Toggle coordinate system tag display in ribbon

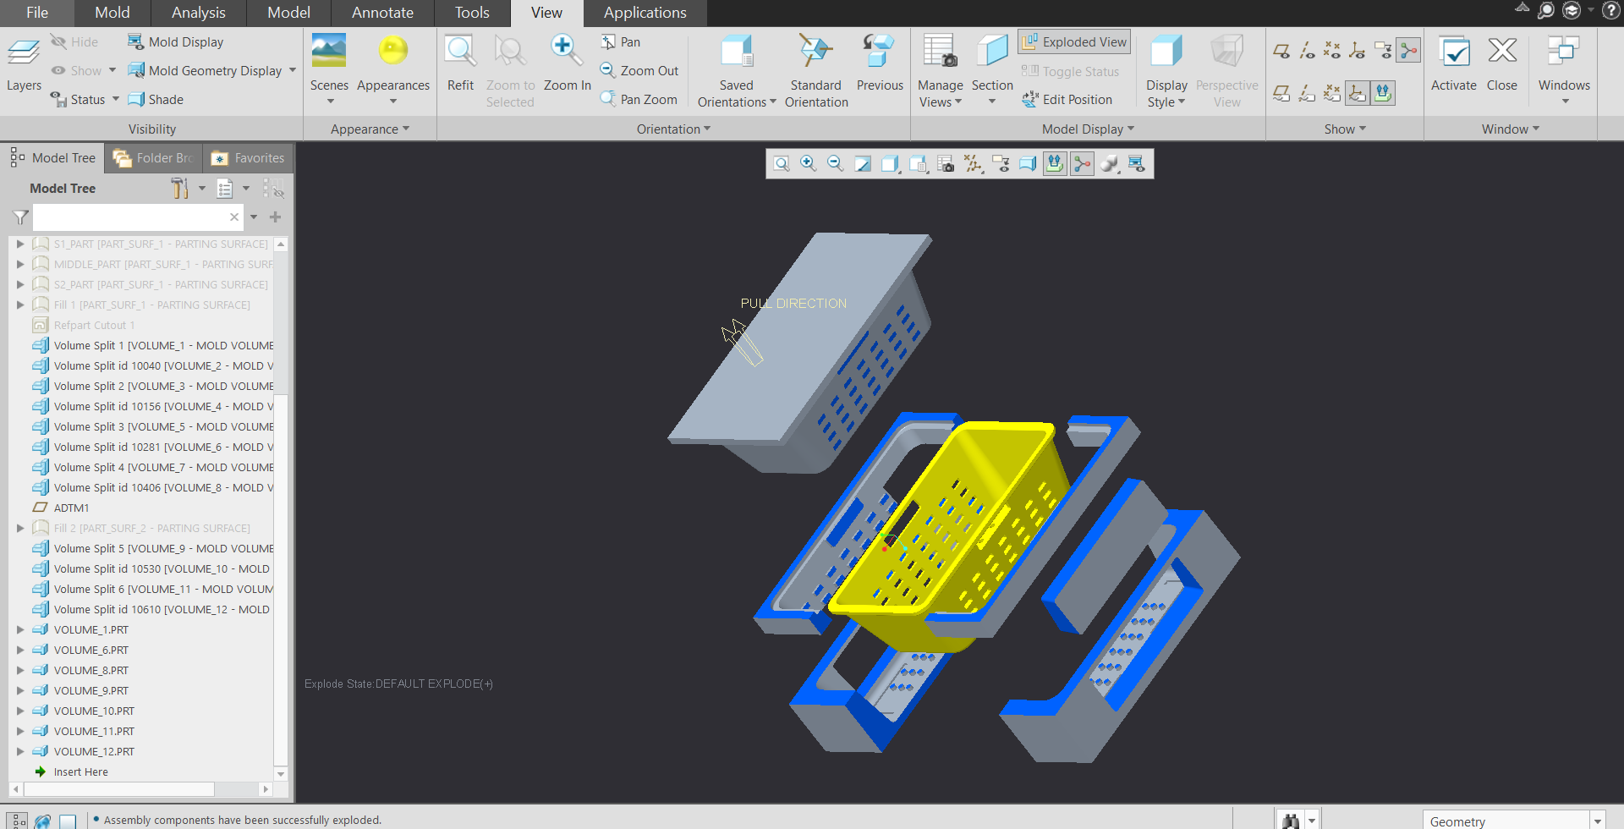(x=1358, y=93)
